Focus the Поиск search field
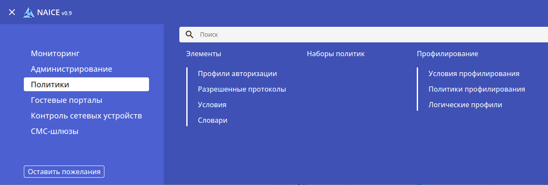 click(368, 35)
